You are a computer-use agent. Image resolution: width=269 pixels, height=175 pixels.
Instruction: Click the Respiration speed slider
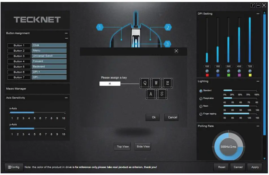click(240, 98)
